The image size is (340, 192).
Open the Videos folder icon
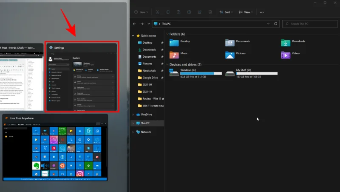pyautogui.click(x=286, y=55)
